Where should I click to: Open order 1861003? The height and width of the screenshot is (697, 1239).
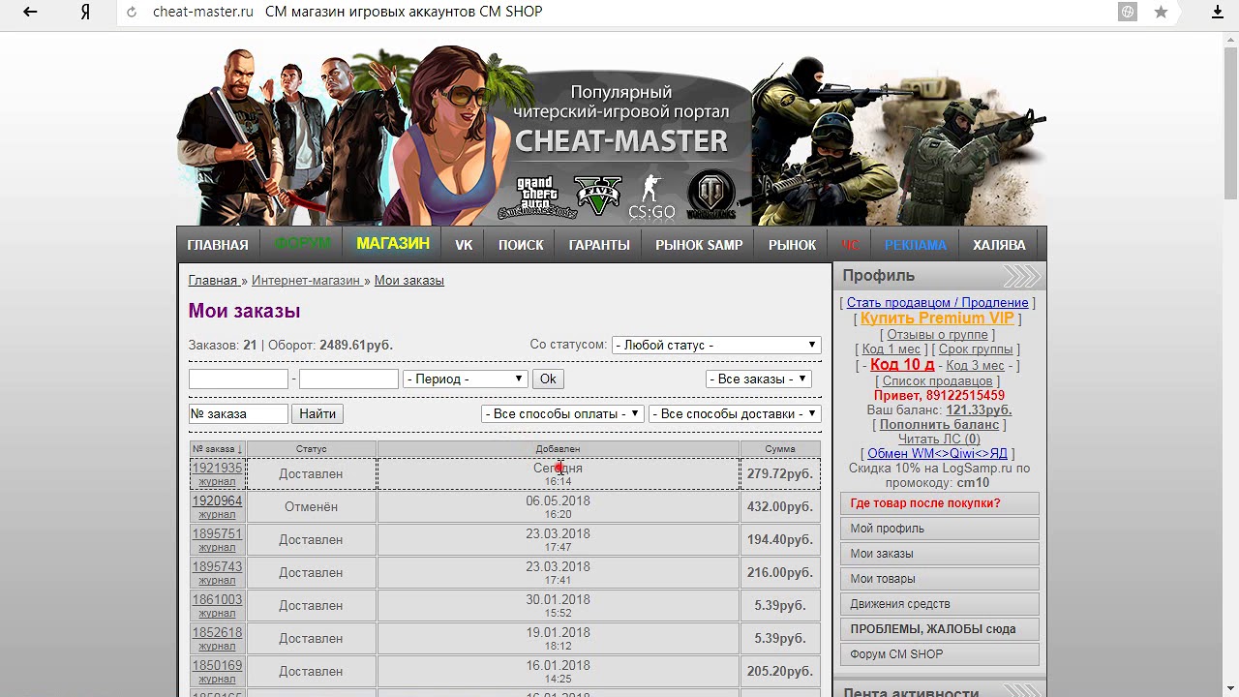pyautogui.click(x=217, y=599)
